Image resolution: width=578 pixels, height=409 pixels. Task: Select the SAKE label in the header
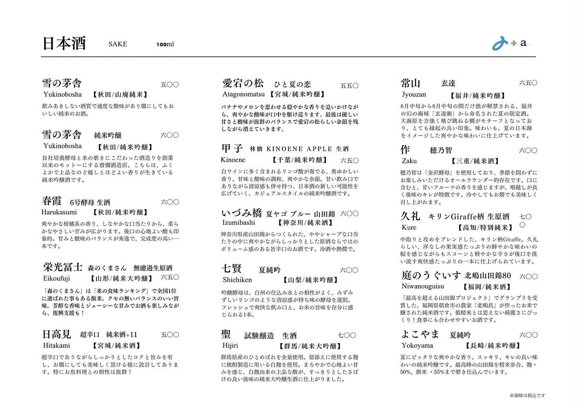[117, 44]
